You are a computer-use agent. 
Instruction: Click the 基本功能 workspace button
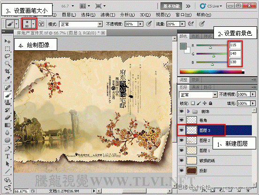click(x=171, y=6)
